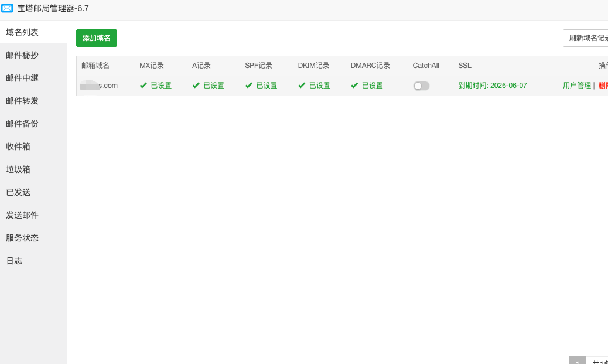Click the blue mail app icon

[x=8, y=8]
